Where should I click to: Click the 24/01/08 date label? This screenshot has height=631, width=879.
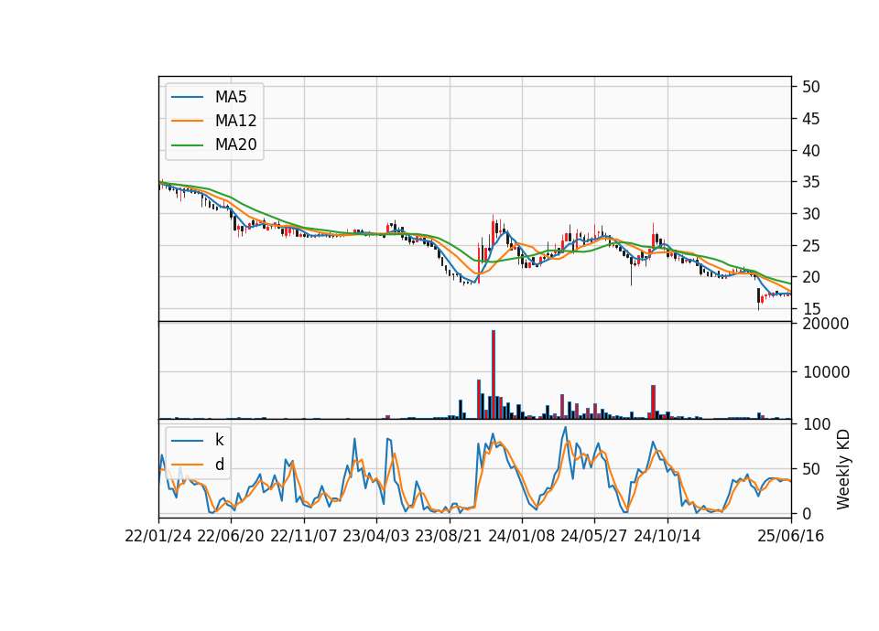point(521,536)
